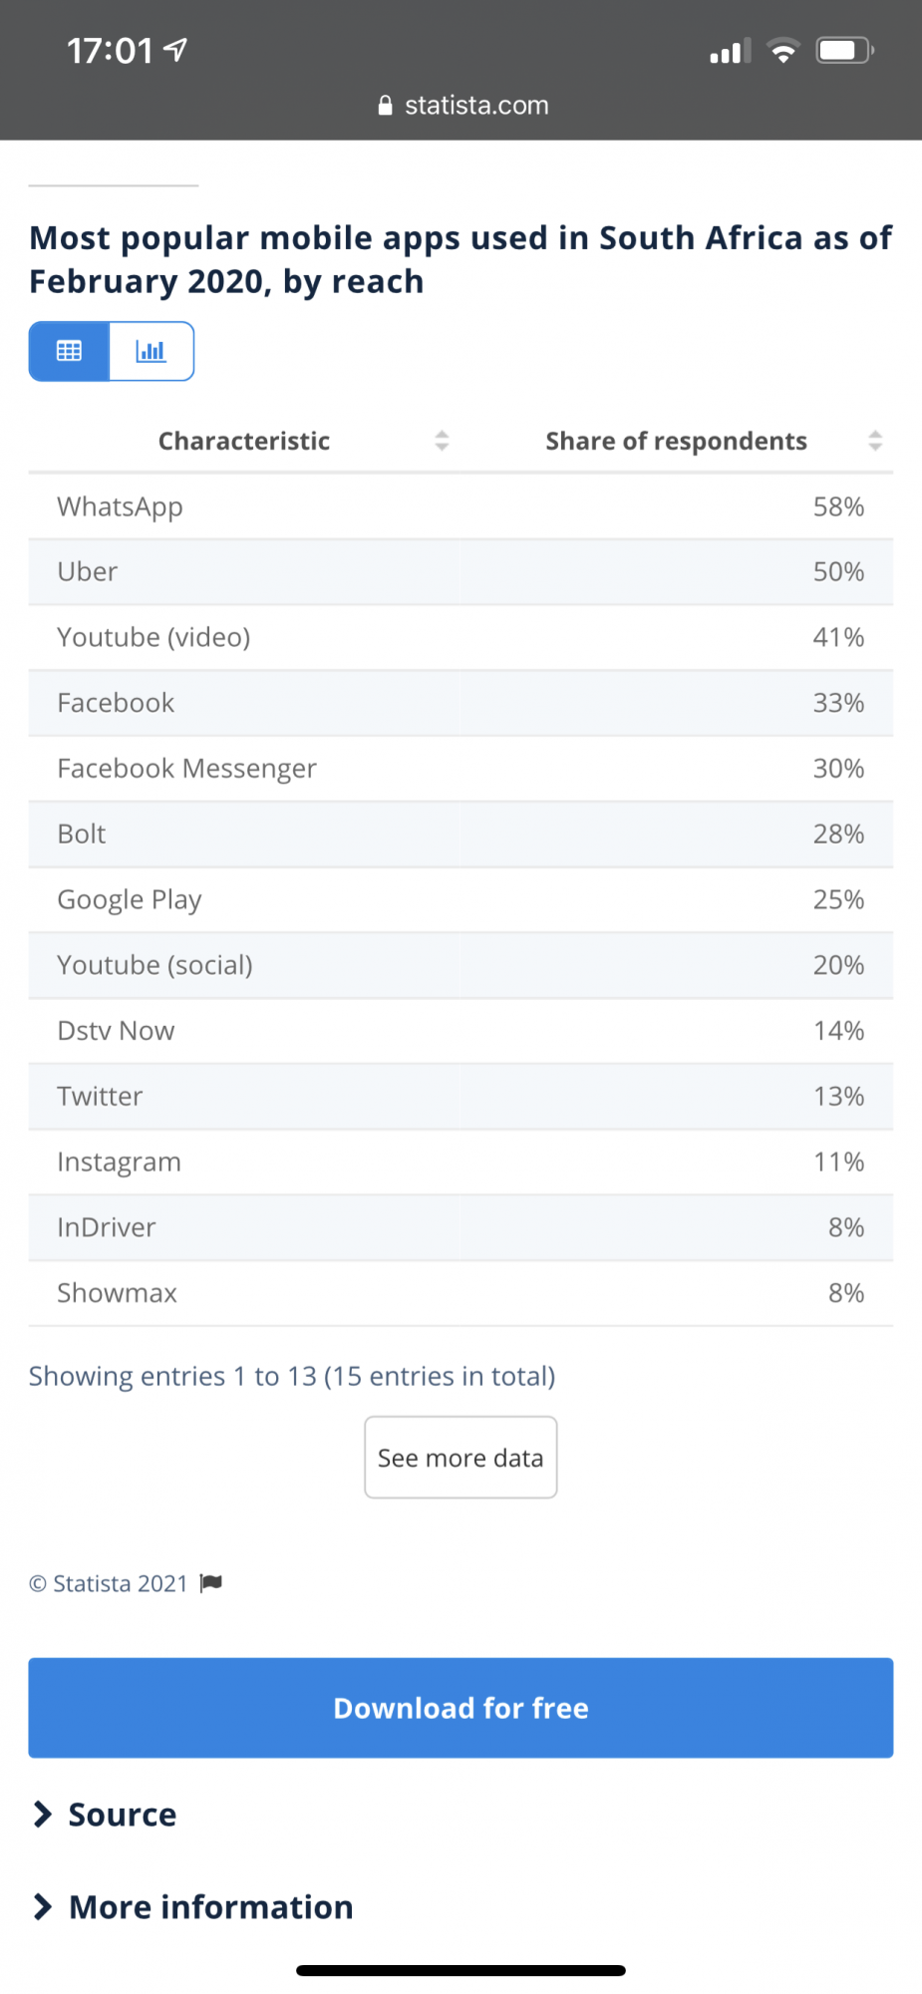Select the WhatsApp table row
Viewport: 922px width, 1994px height.
(x=461, y=506)
